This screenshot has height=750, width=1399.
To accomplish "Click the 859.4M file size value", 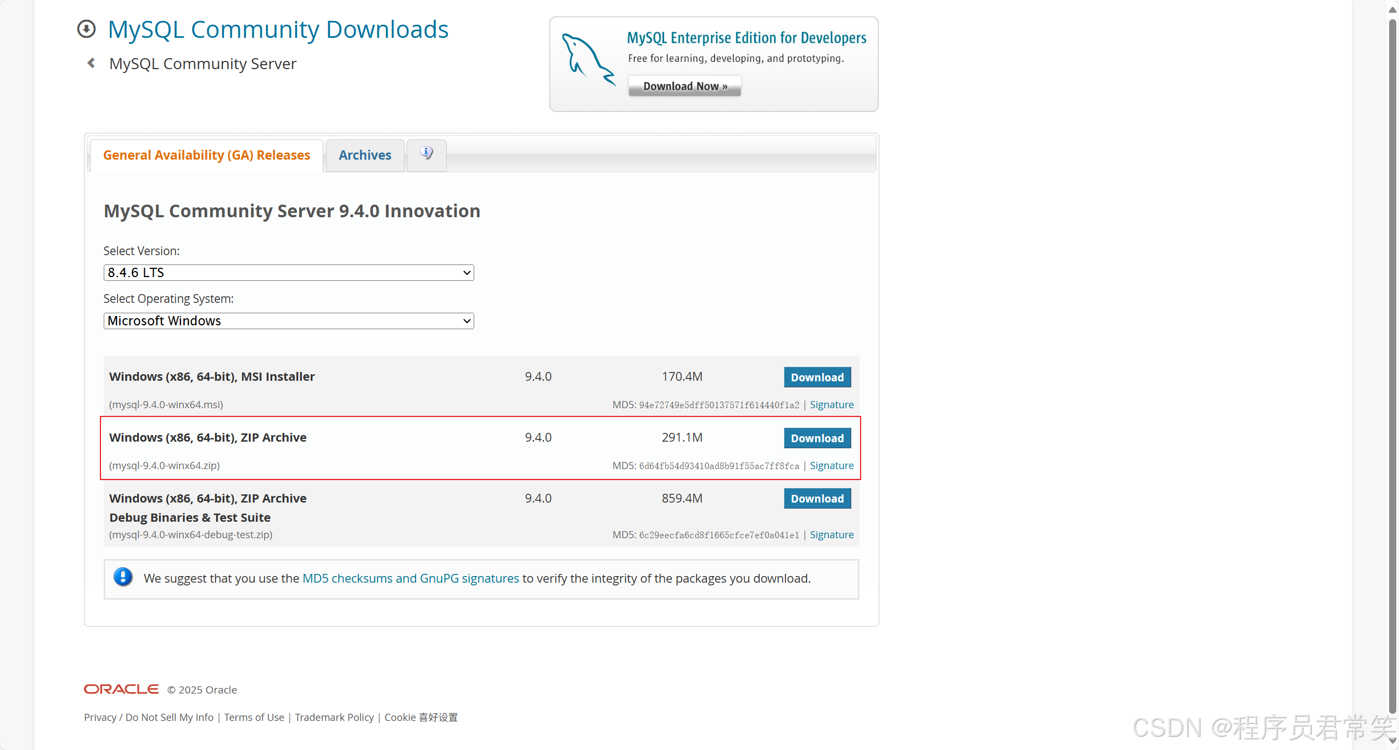I will coord(682,498).
